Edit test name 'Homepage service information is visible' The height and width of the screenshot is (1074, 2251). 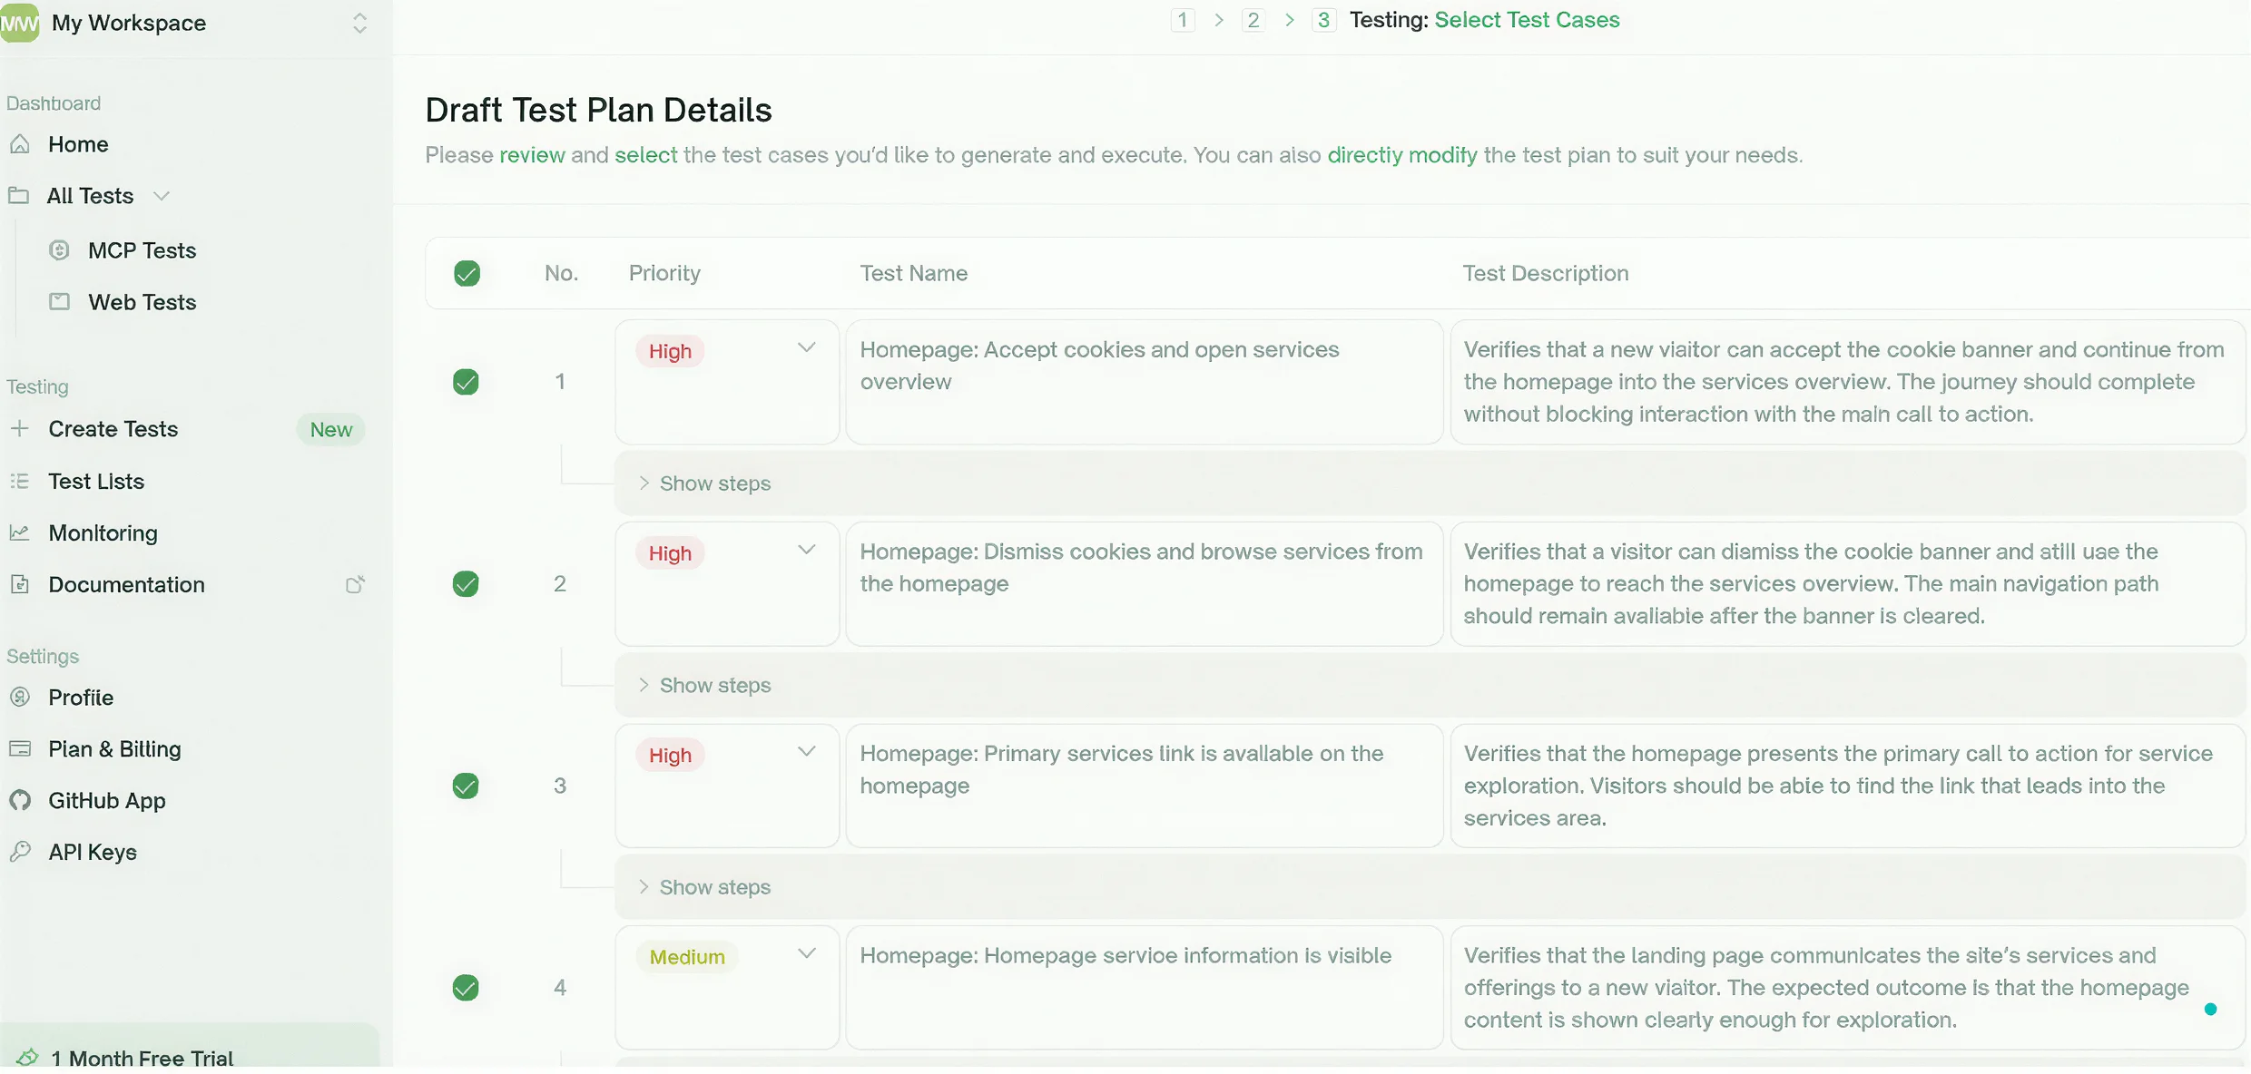(1145, 987)
